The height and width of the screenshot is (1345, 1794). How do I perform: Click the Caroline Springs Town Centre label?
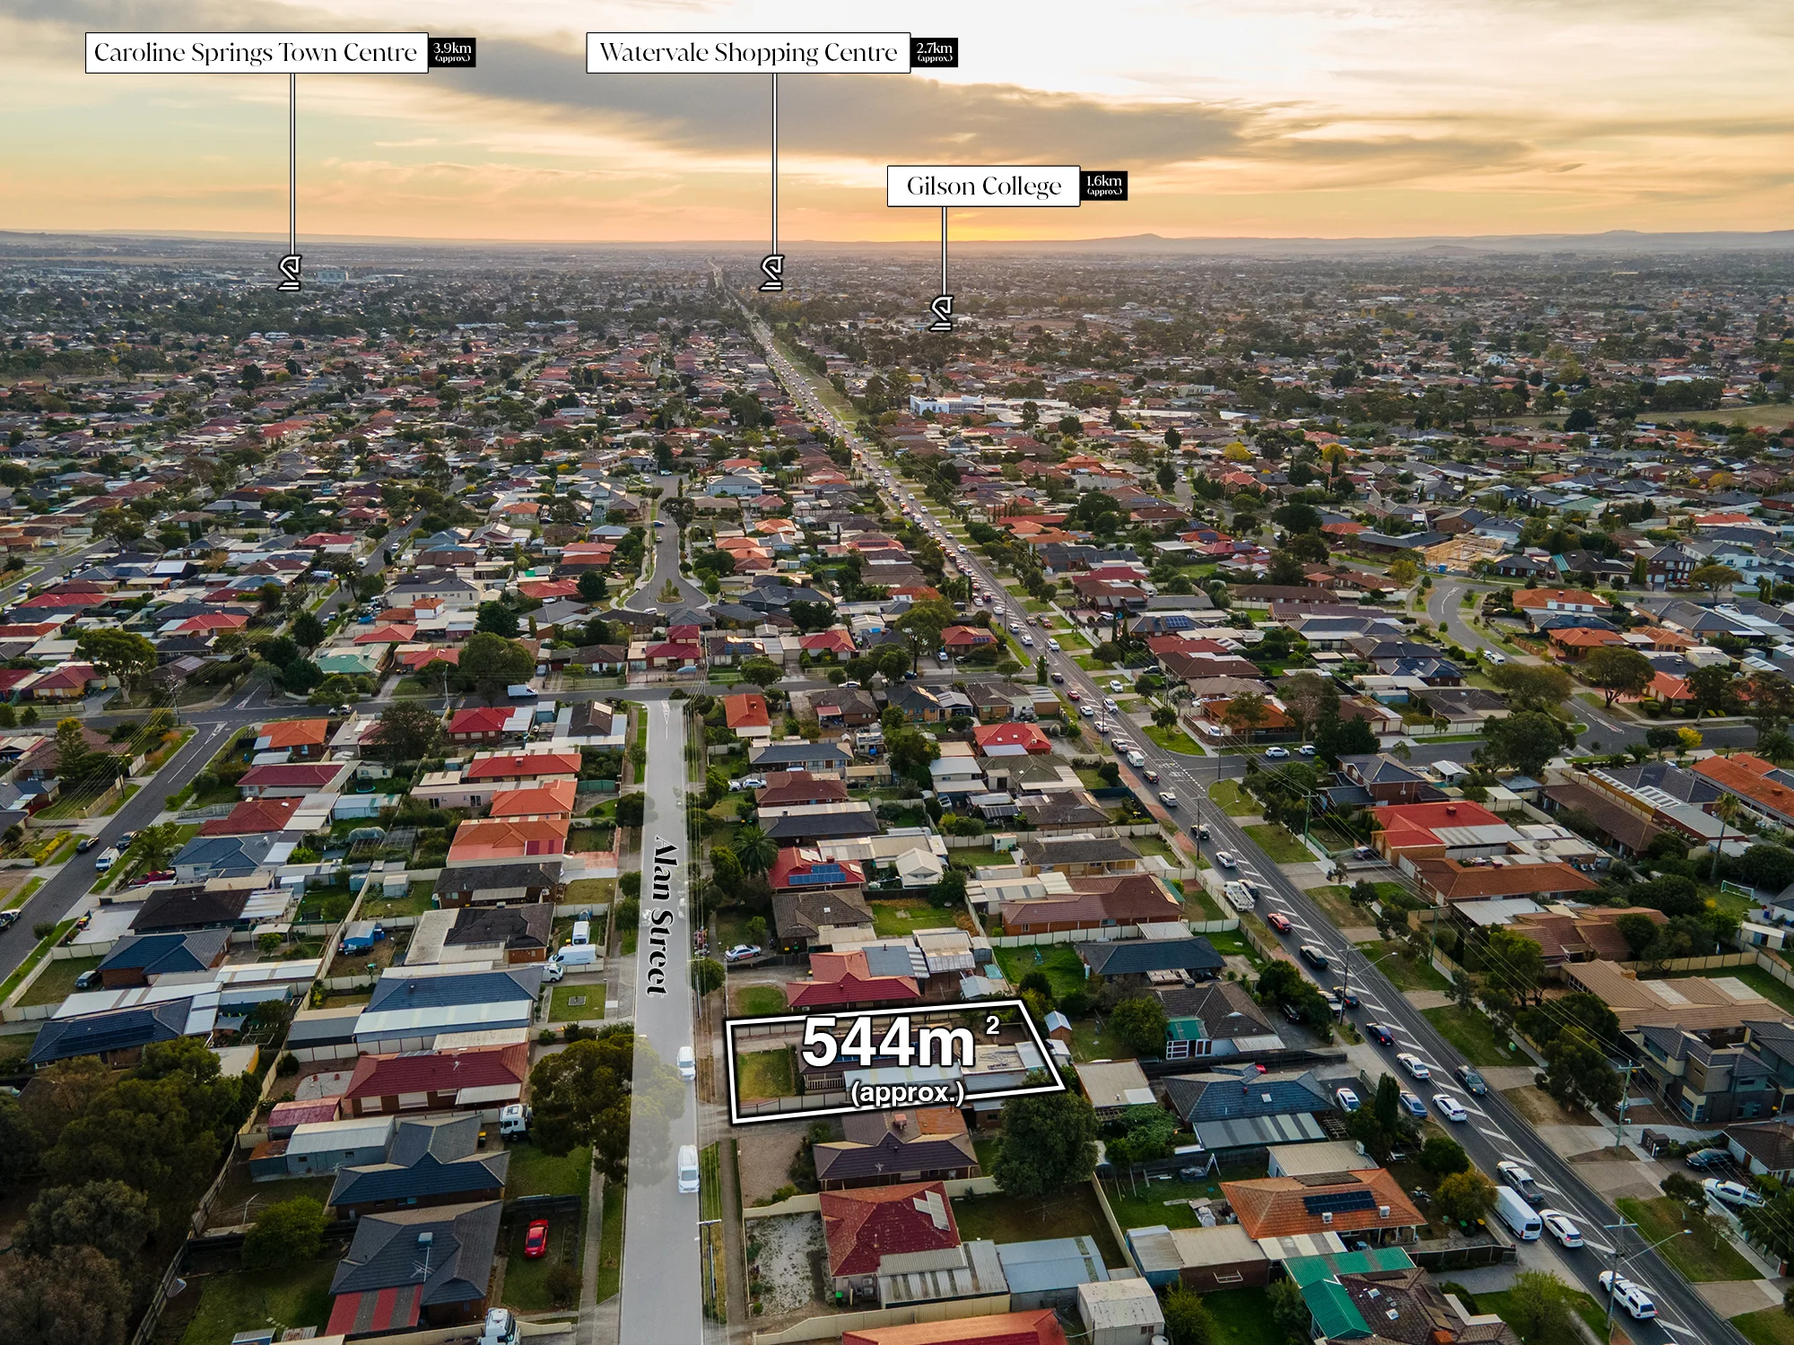click(257, 53)
